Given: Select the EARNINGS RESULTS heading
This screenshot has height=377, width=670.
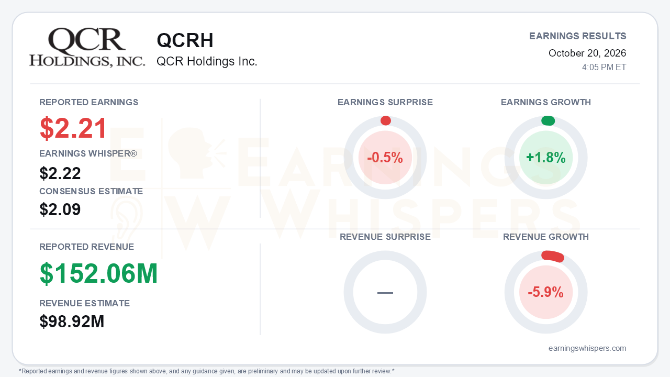Looking at the screenshot, I should click(x=578, y=36).
